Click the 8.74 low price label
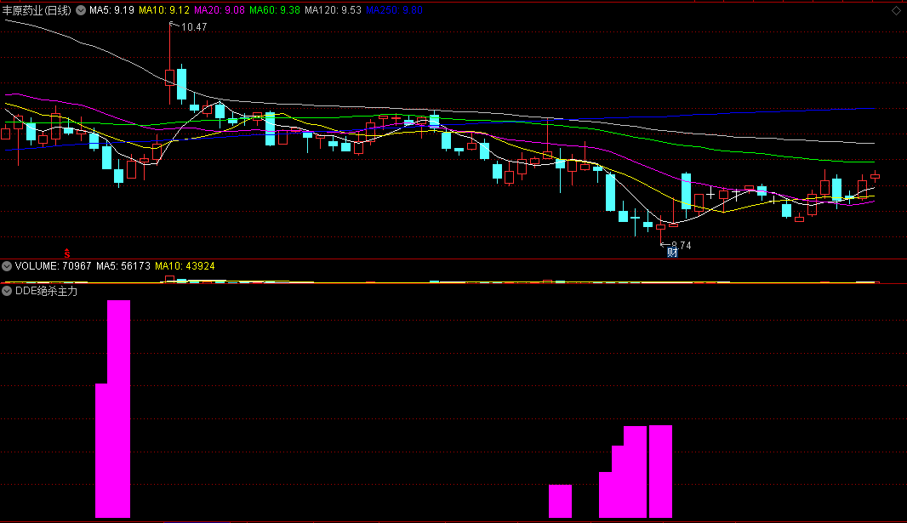The height and width of the screenshot is (523, 907). (682, 245)
